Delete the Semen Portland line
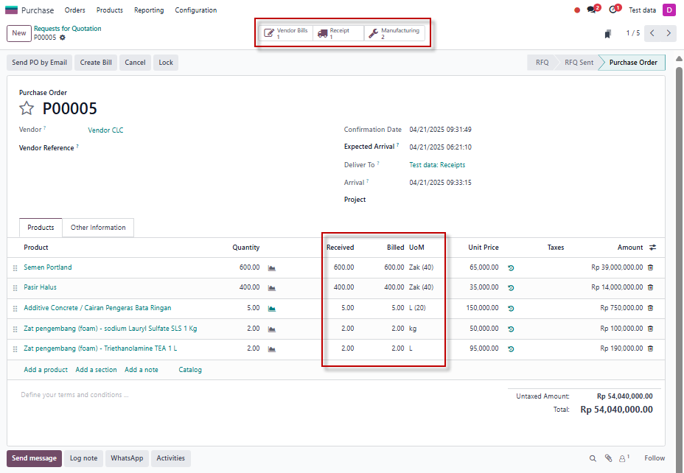684x473 pixels. click(650, 267)
